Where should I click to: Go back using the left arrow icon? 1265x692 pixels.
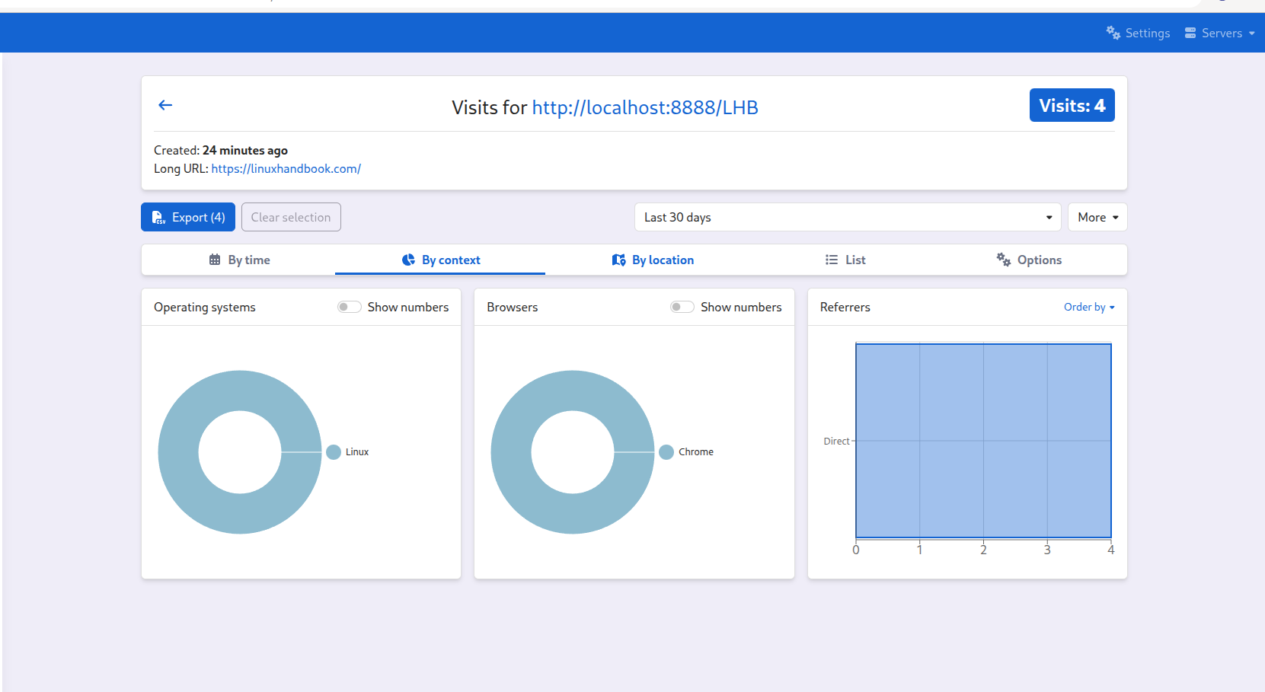pyautogui.click(x=165, y=105)
